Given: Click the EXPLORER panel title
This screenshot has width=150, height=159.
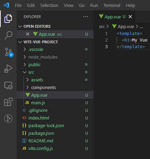Looking at the screenshot, I should (x=32, y=17).
